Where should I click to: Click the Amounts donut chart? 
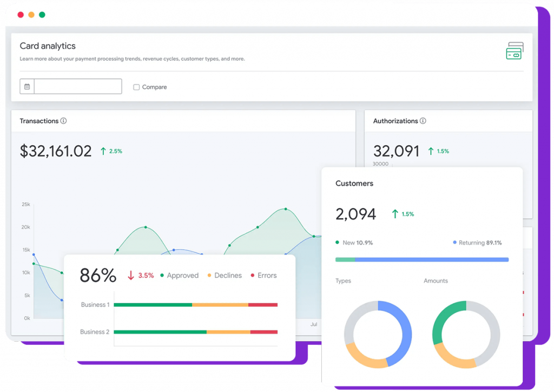(x=466, y=335)
